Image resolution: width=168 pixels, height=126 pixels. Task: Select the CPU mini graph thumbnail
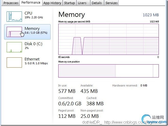[x=14, y=16]
